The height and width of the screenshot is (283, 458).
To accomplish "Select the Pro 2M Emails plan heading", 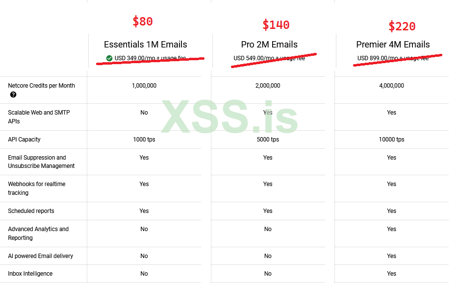I will pos(269,45).
